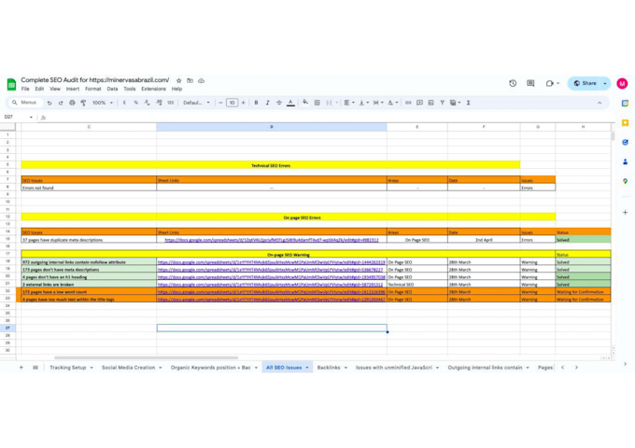Open the Format menu
Screen dimensions: 635x448
[92, 89]
